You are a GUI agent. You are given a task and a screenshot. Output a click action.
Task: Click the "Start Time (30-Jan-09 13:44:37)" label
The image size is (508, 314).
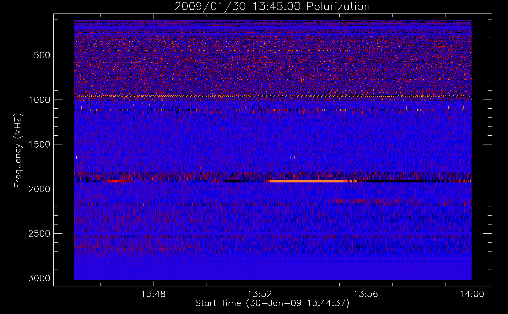point(272,303)
